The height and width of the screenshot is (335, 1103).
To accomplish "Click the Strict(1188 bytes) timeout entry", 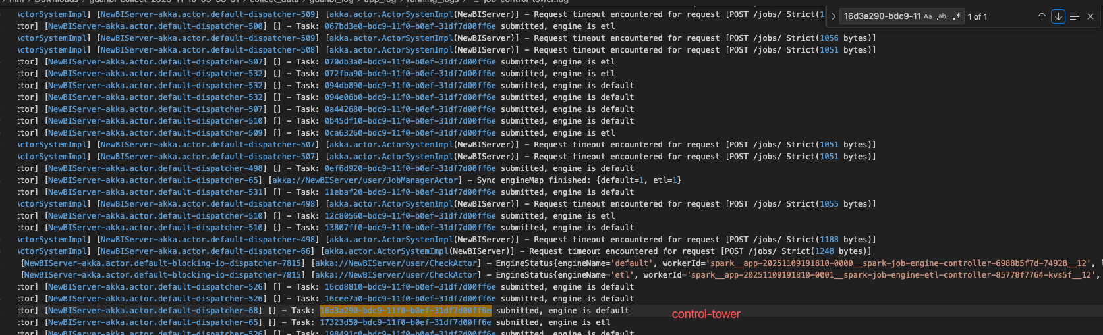I will pyautogui.click(x=830, y=240).
